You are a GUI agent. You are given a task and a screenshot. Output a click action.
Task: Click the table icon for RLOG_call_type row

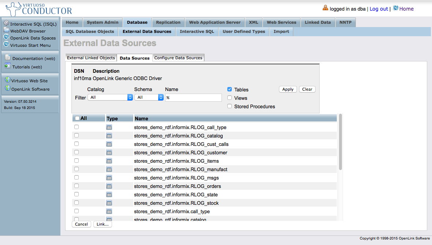pos(109,127)
